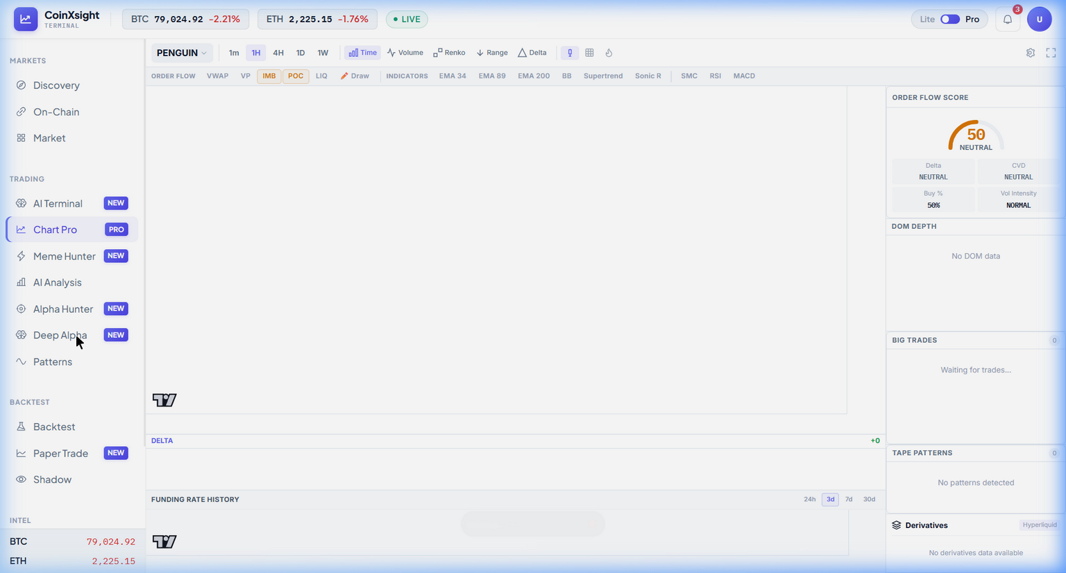The height and width of the screenshot is (573, 1066).
Task: Select the Renko chart type
Action: click(450, 53)
